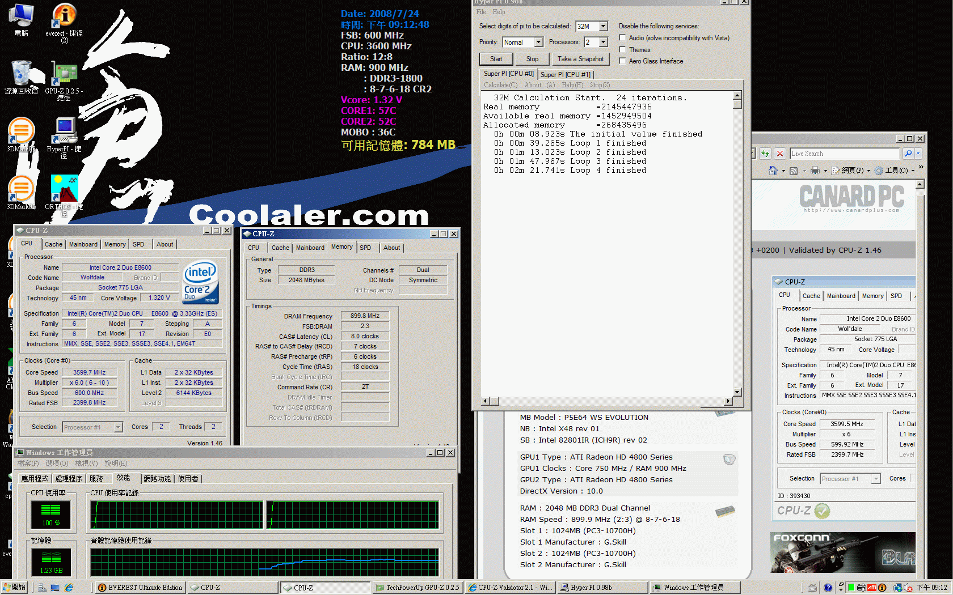Toggle the Aero Glass Interface checkbox

(622, 61)
